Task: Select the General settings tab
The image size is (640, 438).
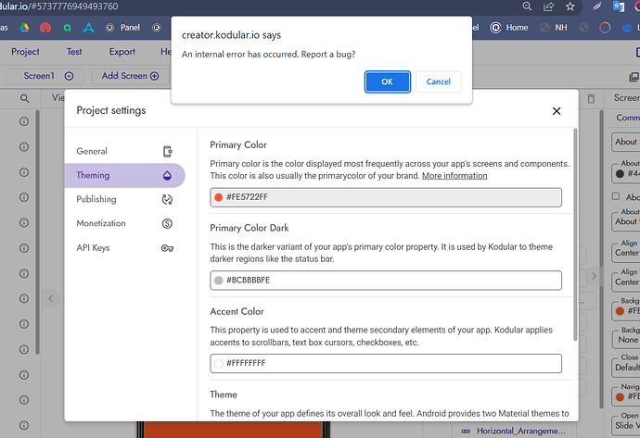Action: [x=124, y=151]
